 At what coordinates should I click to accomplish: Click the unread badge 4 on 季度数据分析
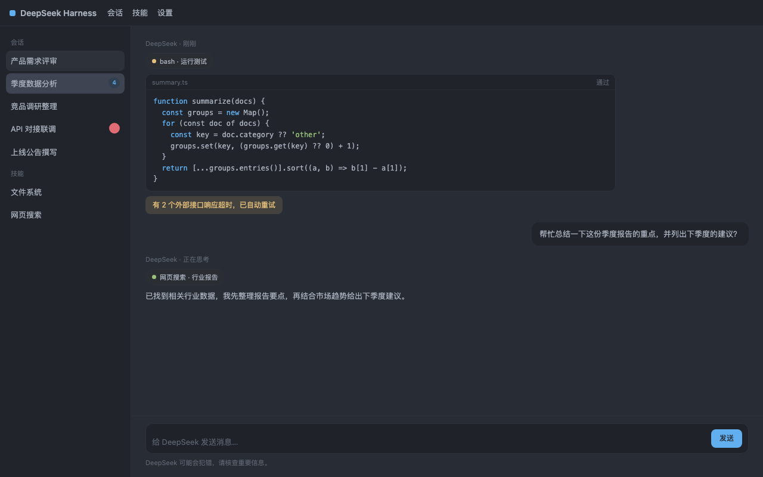tap(114, 83)
